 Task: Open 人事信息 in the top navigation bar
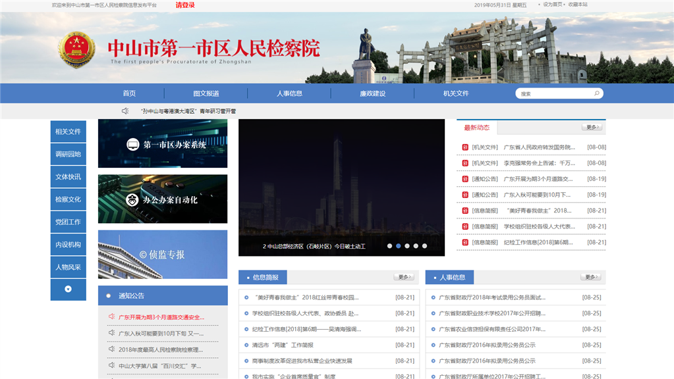click(289, 93)
